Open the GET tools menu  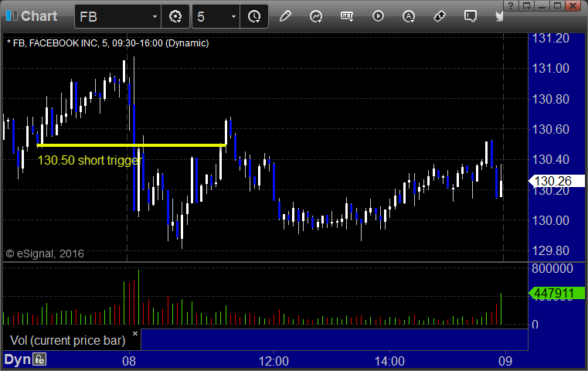pos(347,16)
